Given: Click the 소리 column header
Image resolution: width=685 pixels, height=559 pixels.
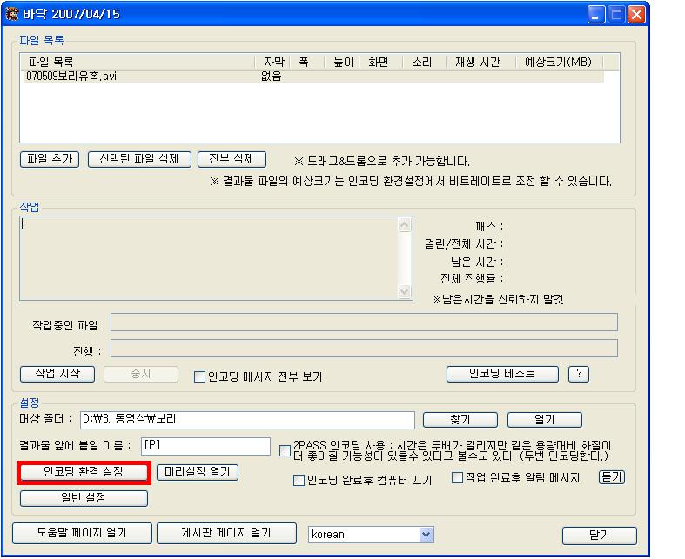Looking at the screenshot, I should tap(424, 62).
